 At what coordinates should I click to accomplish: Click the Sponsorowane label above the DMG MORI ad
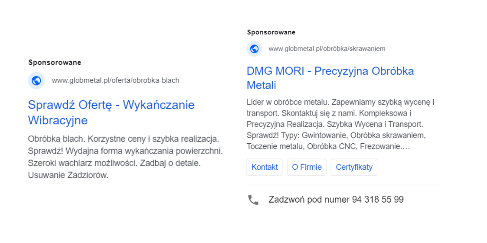tap(271, 32)
